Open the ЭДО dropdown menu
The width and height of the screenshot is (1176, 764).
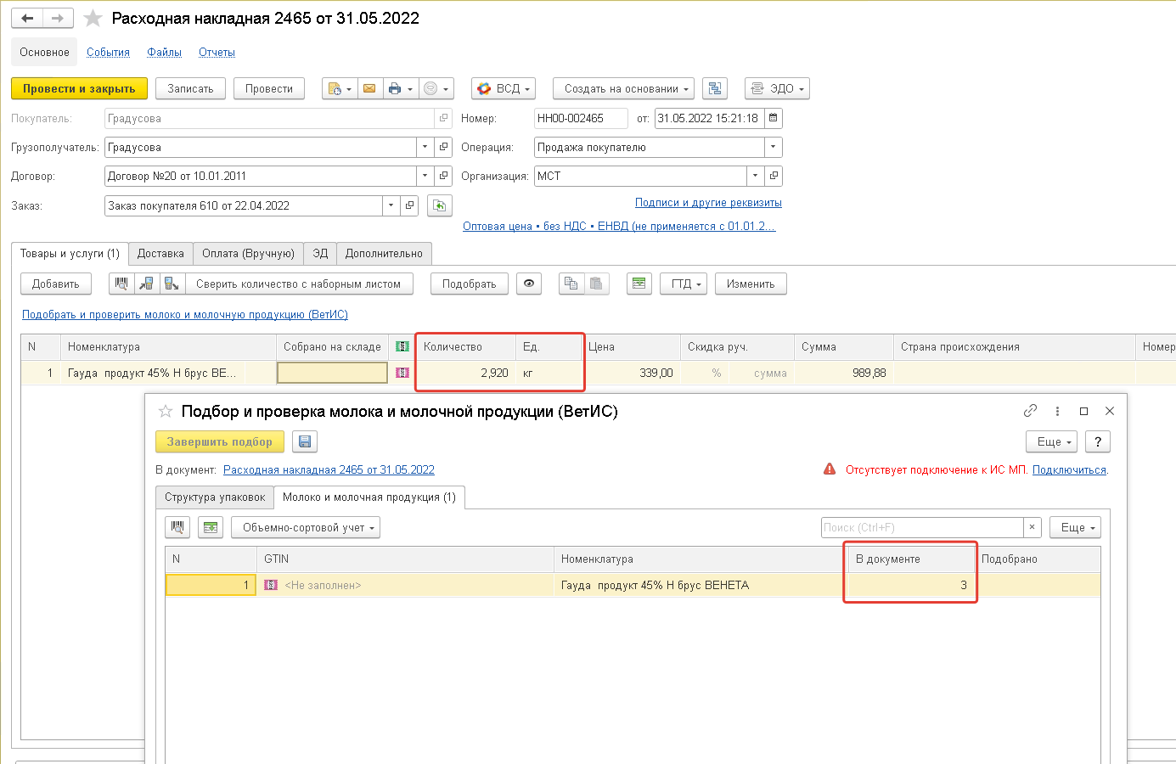[777, 88]
